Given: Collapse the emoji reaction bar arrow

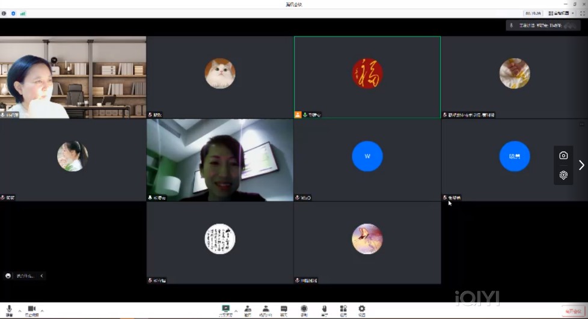Looking at the screenshot, I should click(41, 276).
